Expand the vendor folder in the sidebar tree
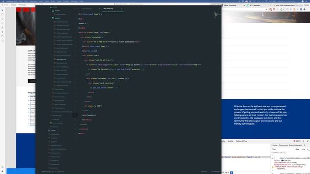This screenshot has width=310, height=174. coord(52,130)
